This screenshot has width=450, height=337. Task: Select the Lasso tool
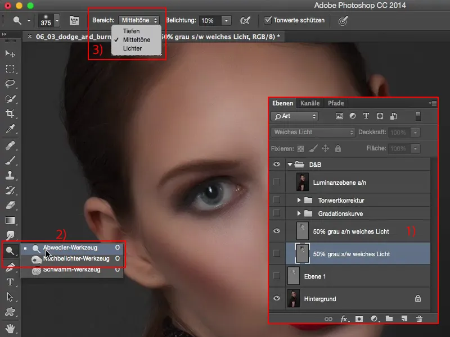point(10,84)
